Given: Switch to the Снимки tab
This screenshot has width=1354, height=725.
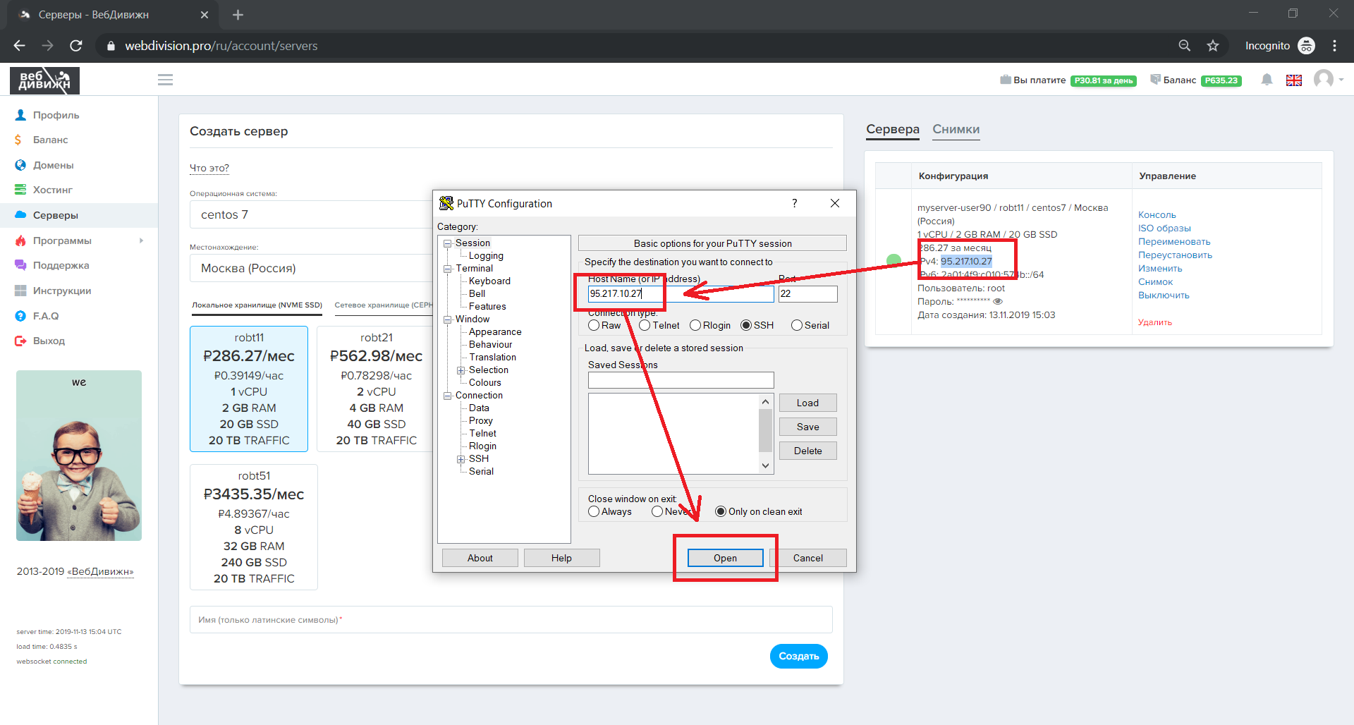Looking at the screenshot, I should [956, 129].
